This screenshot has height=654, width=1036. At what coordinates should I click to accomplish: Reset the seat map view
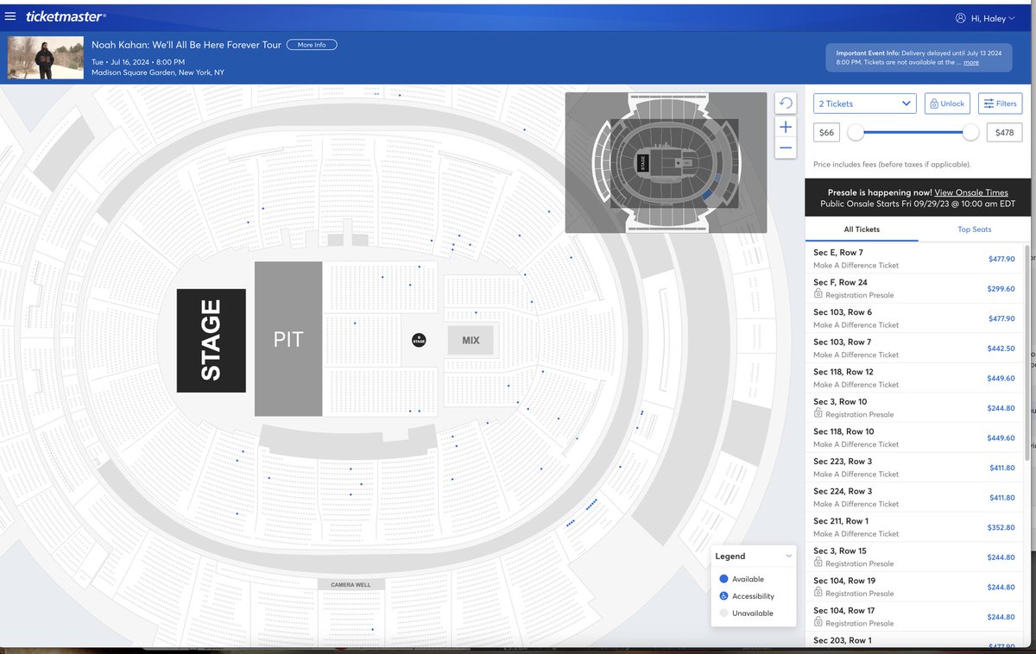(785, 104)
